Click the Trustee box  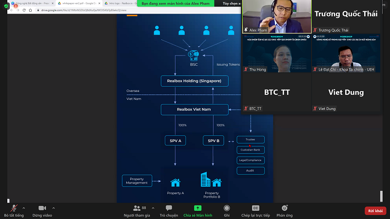pos(251,140)
